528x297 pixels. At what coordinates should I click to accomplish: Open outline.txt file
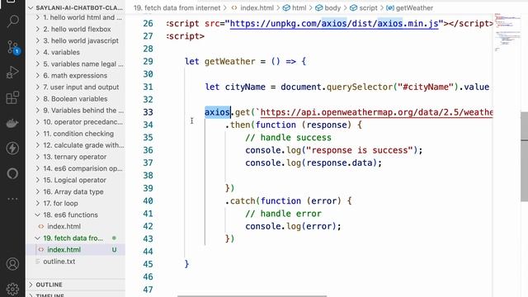(59, 262)
